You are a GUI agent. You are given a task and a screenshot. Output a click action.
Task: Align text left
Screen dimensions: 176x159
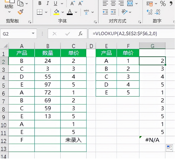105,3
